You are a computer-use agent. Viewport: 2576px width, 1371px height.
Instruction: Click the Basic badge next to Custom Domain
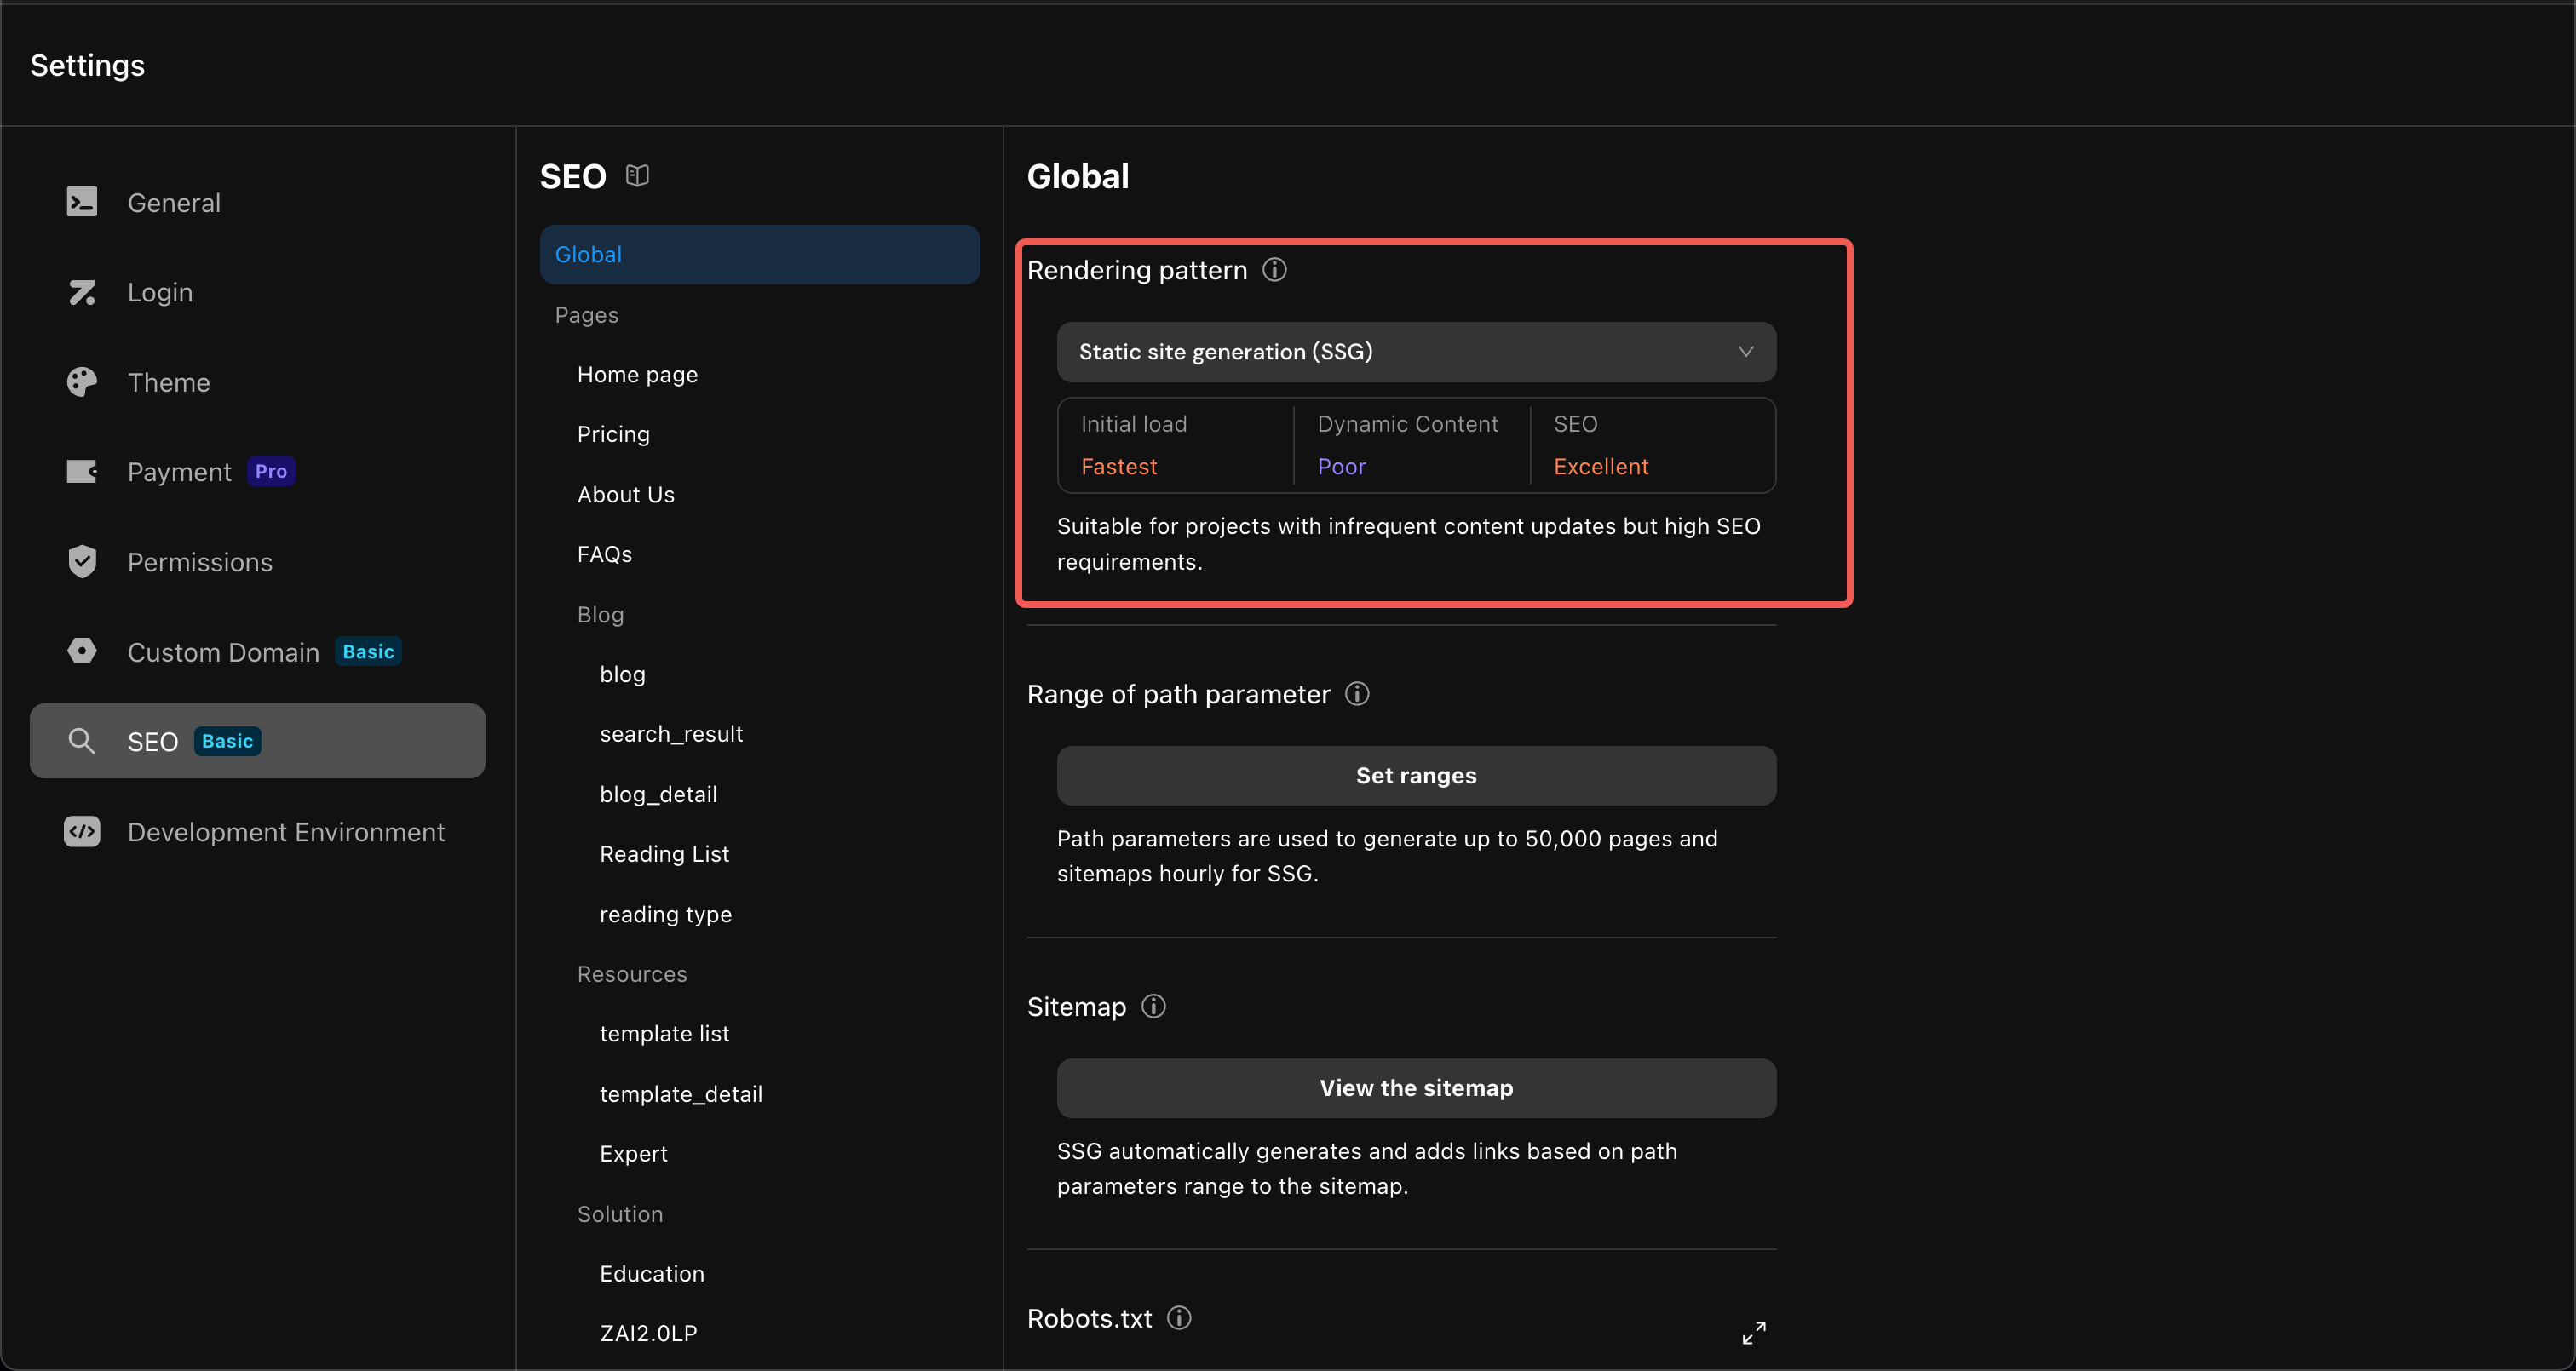pos(368,651)
